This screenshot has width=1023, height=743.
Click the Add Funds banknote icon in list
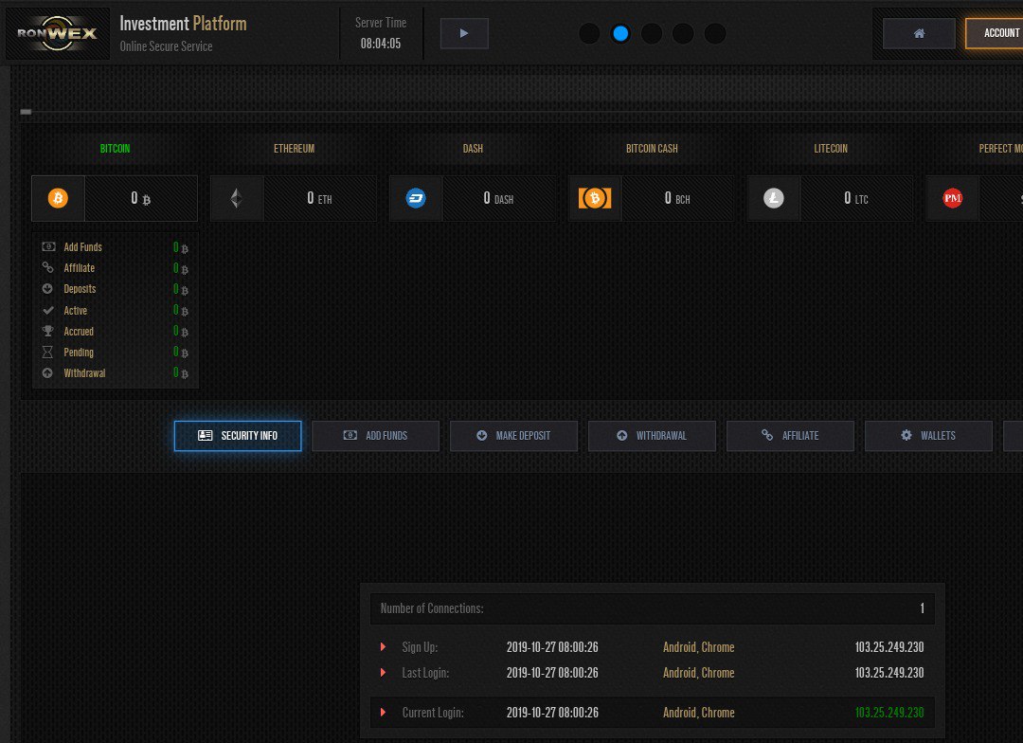point(48,246)
